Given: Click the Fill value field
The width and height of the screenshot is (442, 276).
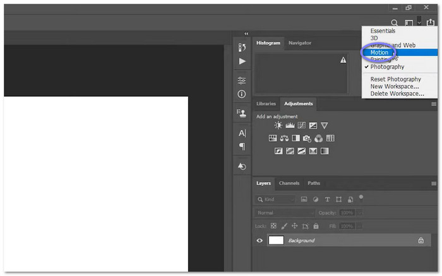Looking at the screenshot, I should (x=347, y=226).
